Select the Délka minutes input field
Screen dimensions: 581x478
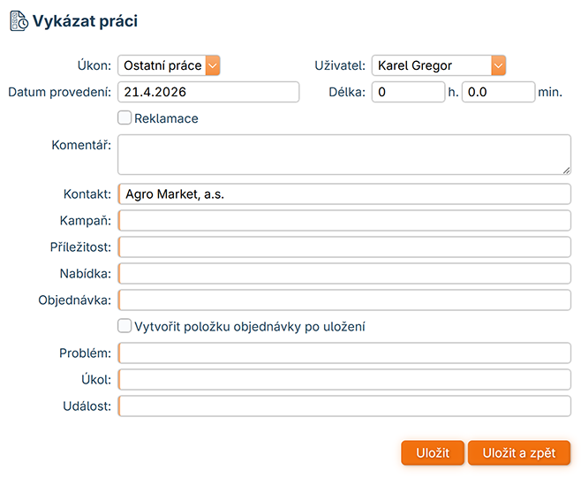498,92
